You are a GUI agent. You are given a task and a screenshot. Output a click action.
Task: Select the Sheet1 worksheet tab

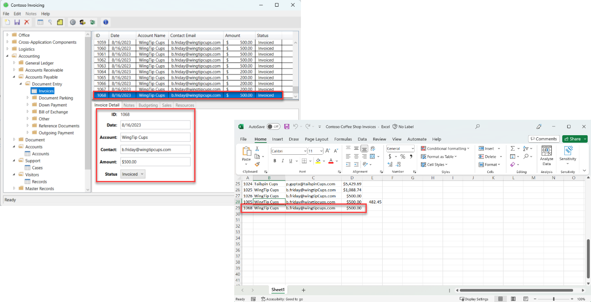coord(278,290)
